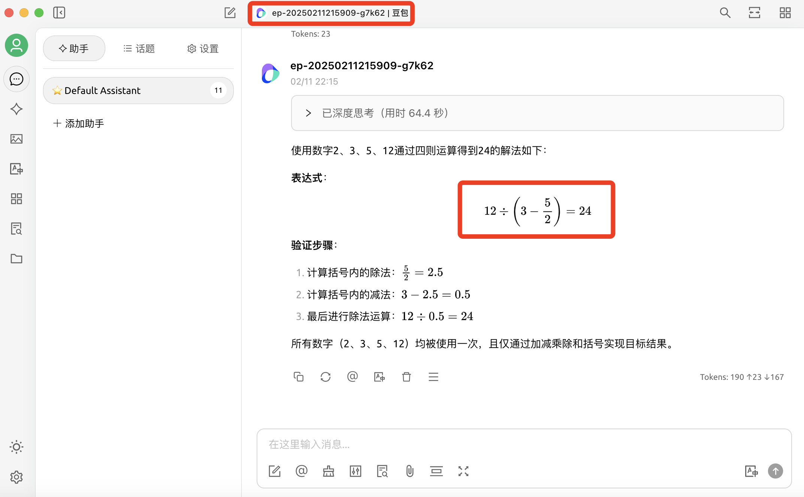Delete the message with the trash icon

406,376
